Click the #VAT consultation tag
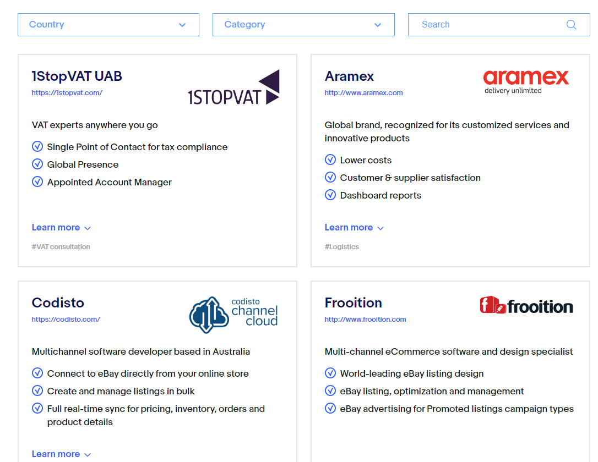The width and height of the screenshot is (598, 462). [61, 247]
